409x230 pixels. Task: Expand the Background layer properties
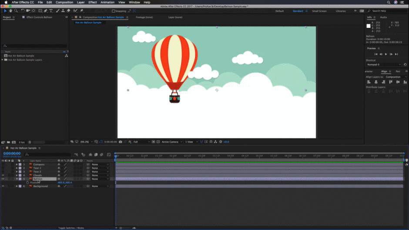[x=17, y=186]
